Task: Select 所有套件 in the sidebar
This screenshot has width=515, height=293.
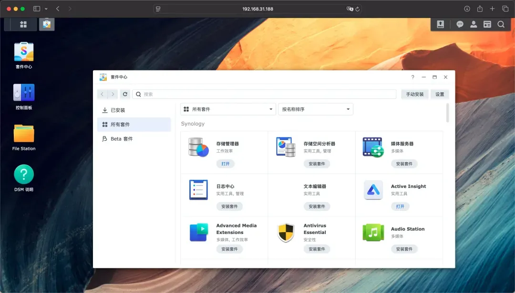Action: click(x=134, y=125)
